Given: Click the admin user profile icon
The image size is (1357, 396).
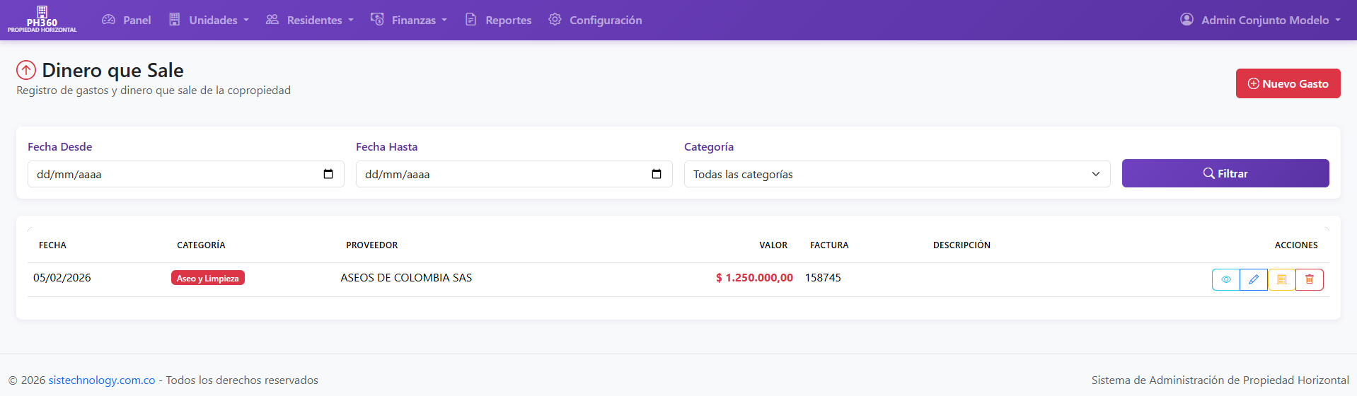Looking at the screenshot, I should click(1187, 20).
